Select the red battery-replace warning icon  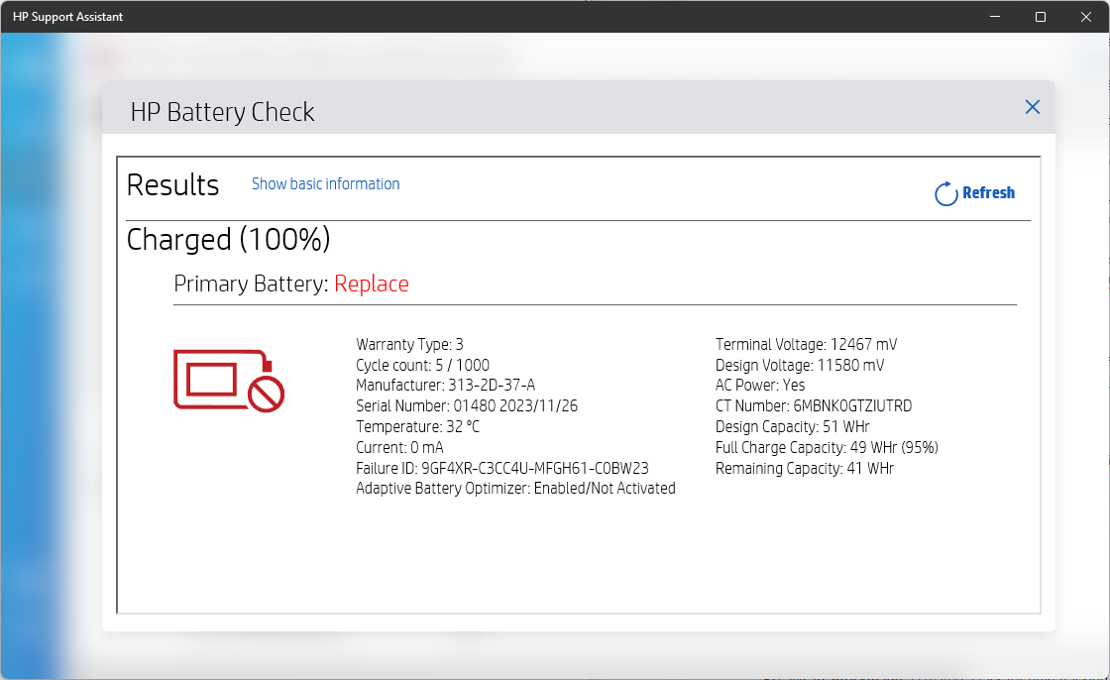pos(228,381)
